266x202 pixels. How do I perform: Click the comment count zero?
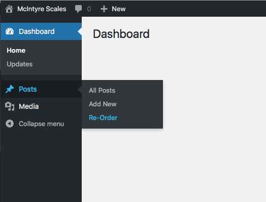(x=89, y=9)
